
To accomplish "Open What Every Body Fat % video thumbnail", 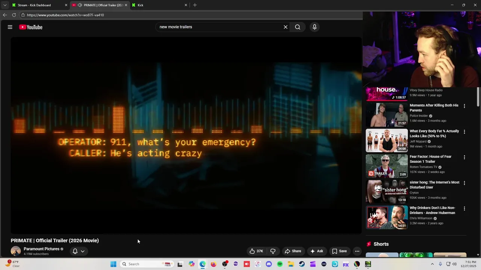I will 387,140.
